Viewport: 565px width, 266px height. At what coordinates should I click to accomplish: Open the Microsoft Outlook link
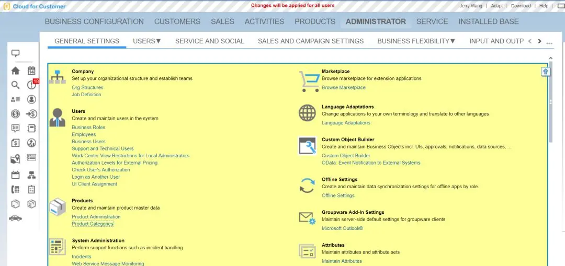pos(342,228)
